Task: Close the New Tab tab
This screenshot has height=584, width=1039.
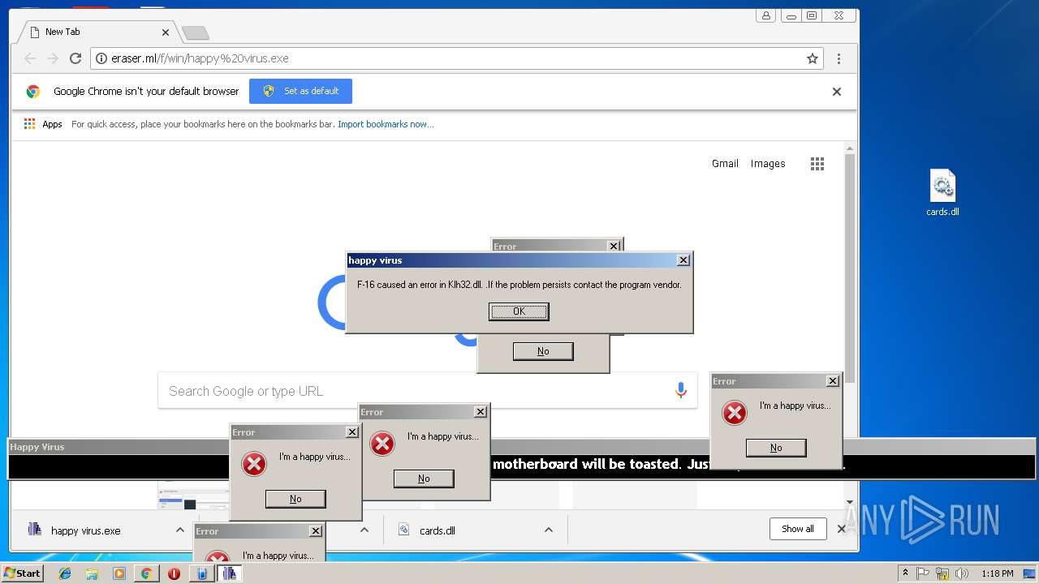Action: pos(166,32)
